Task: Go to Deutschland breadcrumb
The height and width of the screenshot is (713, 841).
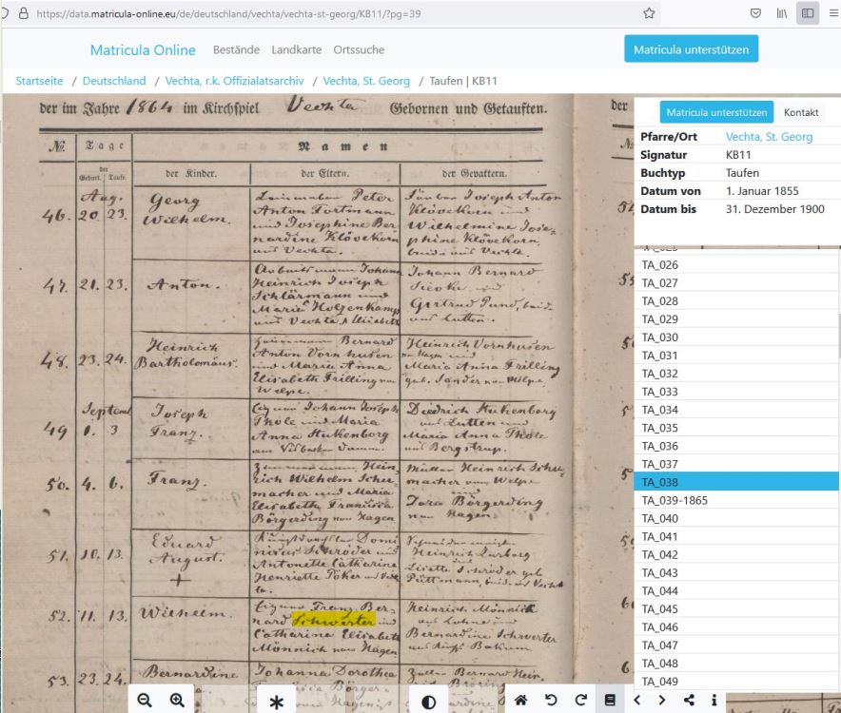Action: [x=114, y=81]
